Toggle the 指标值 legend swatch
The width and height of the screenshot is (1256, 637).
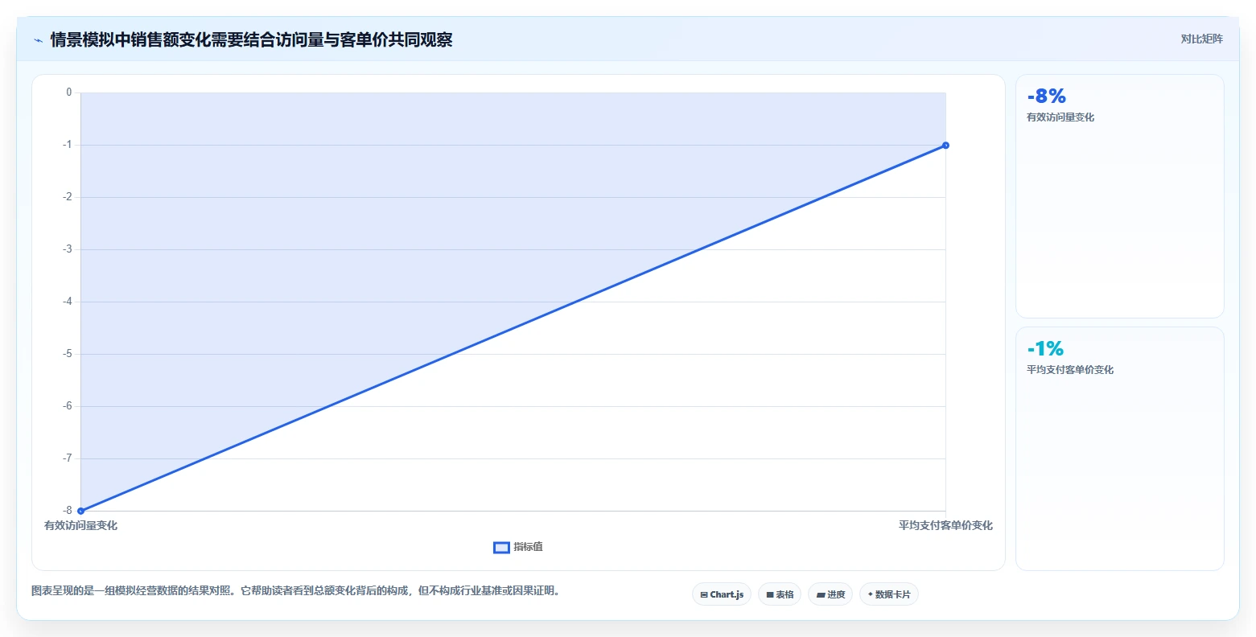point(501,548)
